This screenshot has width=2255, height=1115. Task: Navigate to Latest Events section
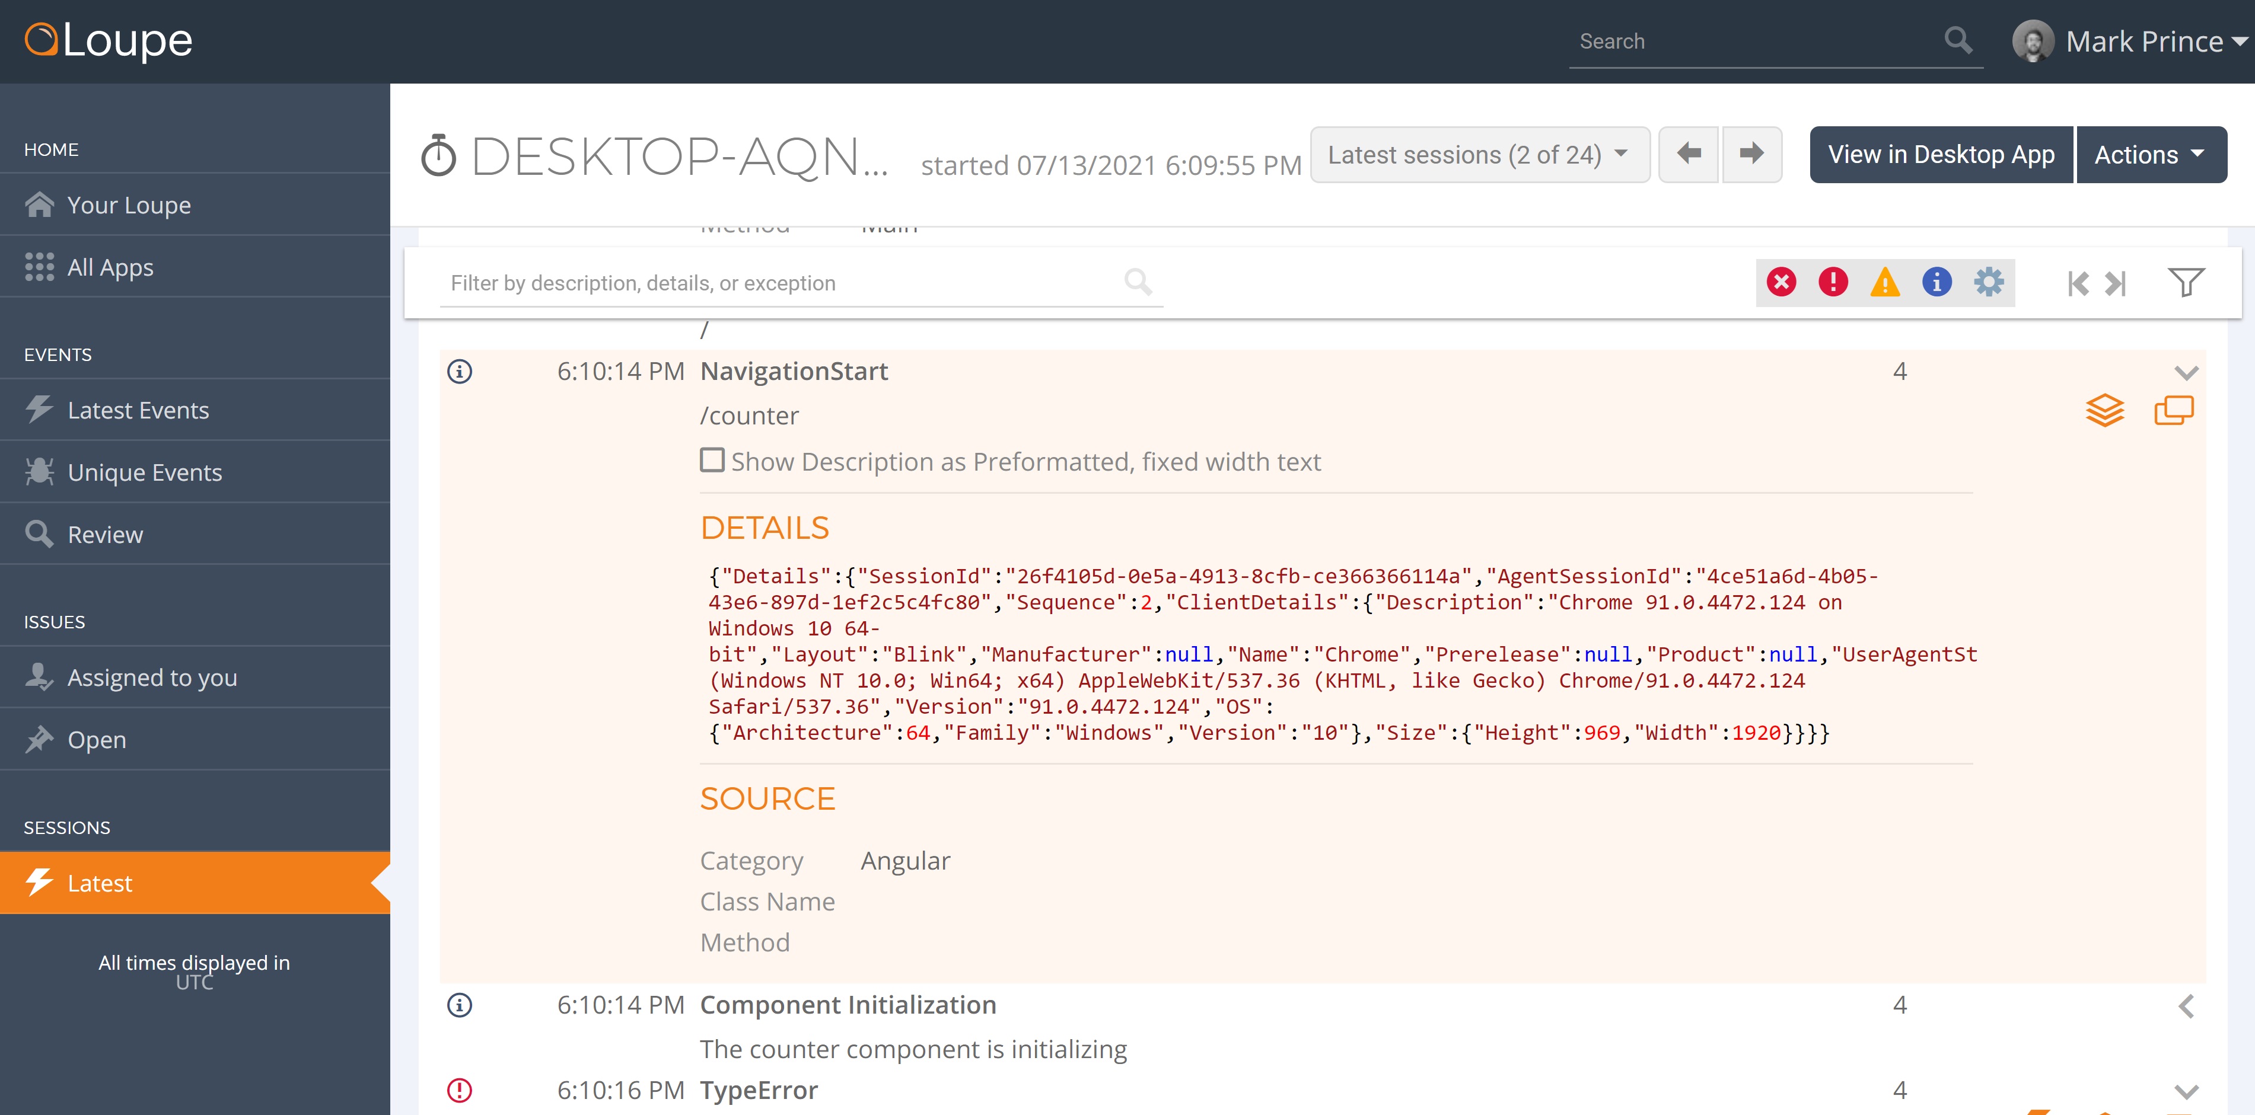click(x=139, y=410)
